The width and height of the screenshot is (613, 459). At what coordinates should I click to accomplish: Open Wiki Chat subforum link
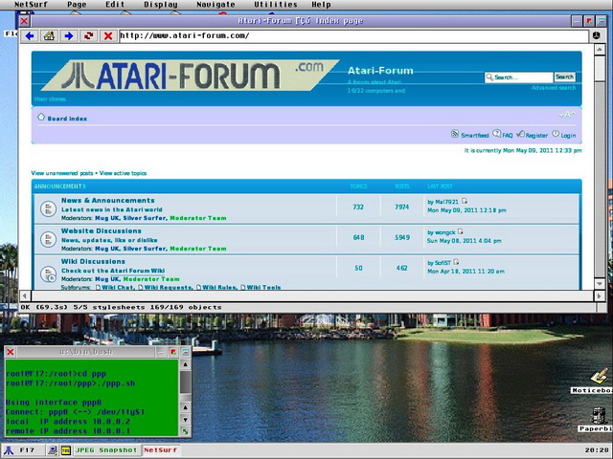pyautogui.click(x=115, y=287)
